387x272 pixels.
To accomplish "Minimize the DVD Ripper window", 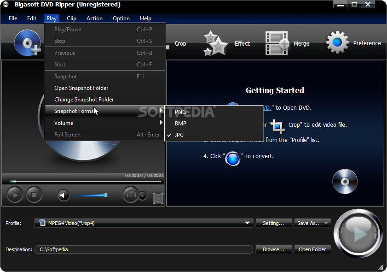I will pos(340,5).
